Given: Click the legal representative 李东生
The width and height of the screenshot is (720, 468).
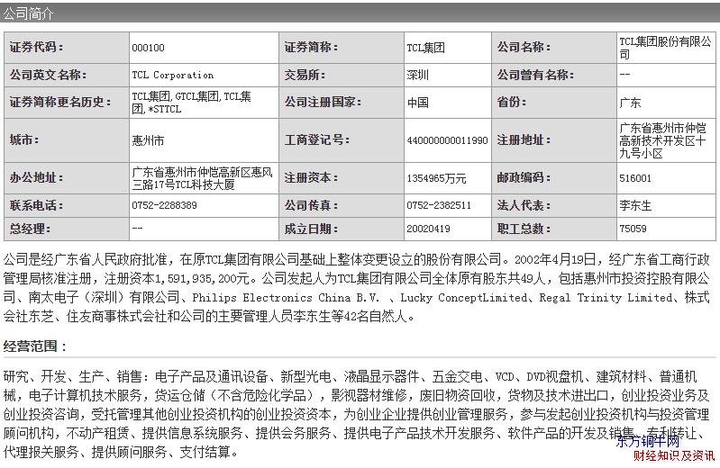Looking at the screenshot, I should (x=635, y=205).
